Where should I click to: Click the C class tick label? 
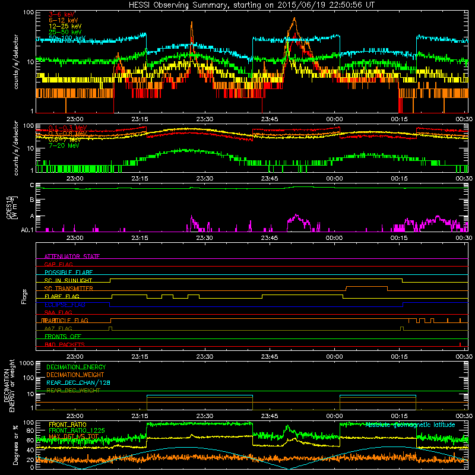point(32,185)
